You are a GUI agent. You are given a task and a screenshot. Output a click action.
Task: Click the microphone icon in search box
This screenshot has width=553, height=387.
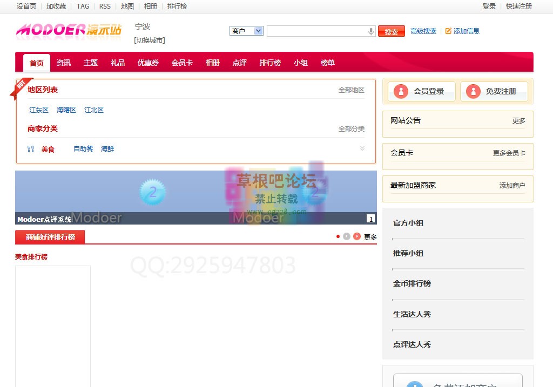coord(371,31)
